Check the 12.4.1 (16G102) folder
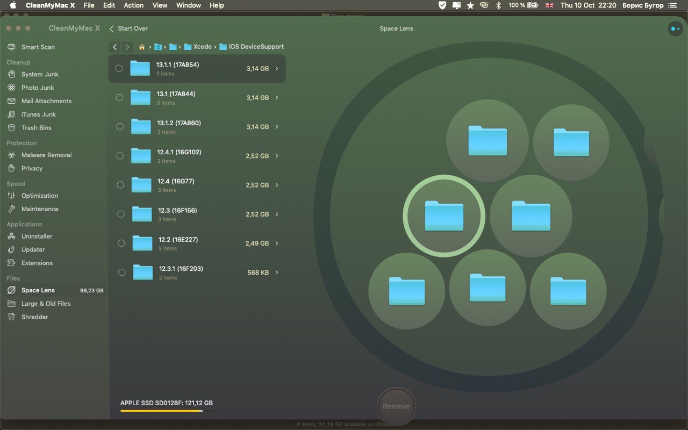Image resolution: width=688 pixels, height=430 pixels. tap(120, 156)
